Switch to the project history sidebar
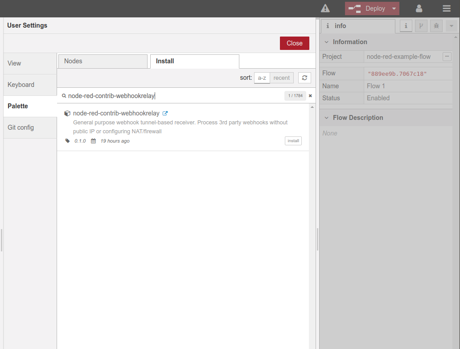The image size is (460, 349). point(421,26)
